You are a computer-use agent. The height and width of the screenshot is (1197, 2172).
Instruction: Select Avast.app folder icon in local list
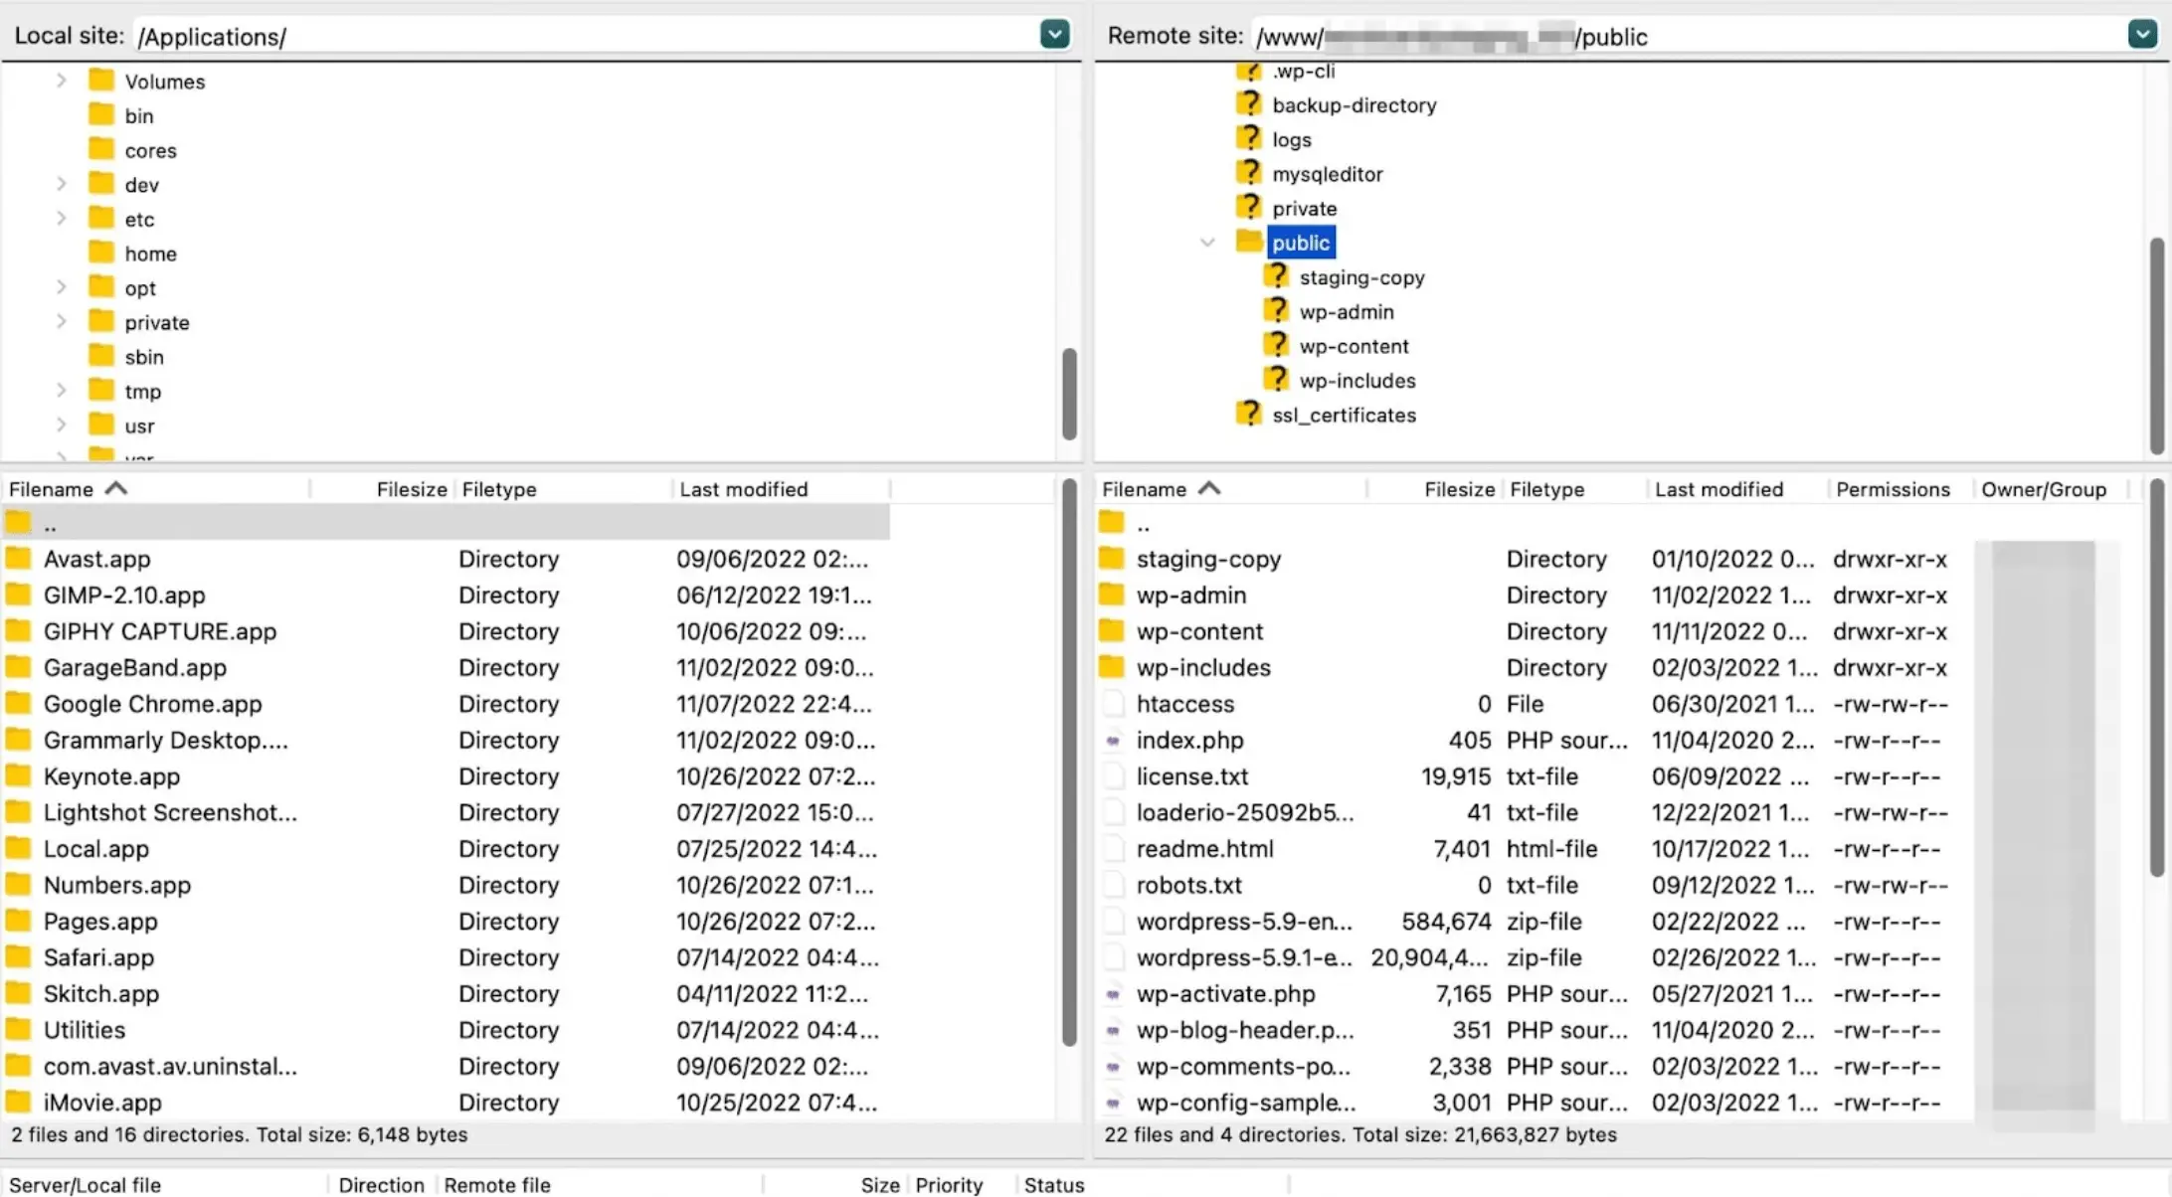pos(18,558)
